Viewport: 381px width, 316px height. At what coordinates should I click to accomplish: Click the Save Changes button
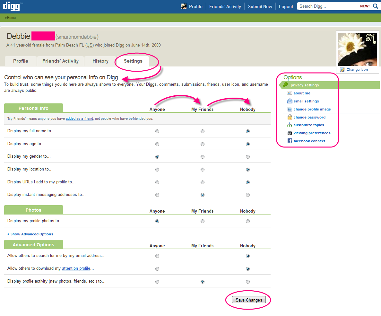(249, 300)
